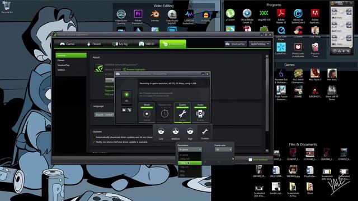
Task: Switch to the Drivers tab
Action: point(93,44)
